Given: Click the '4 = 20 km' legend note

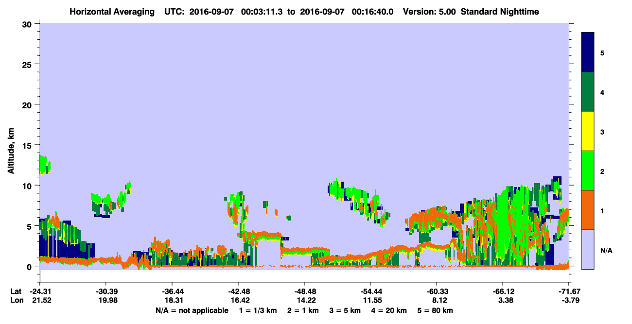Looking at the screenshot, I should click(389, 310).
